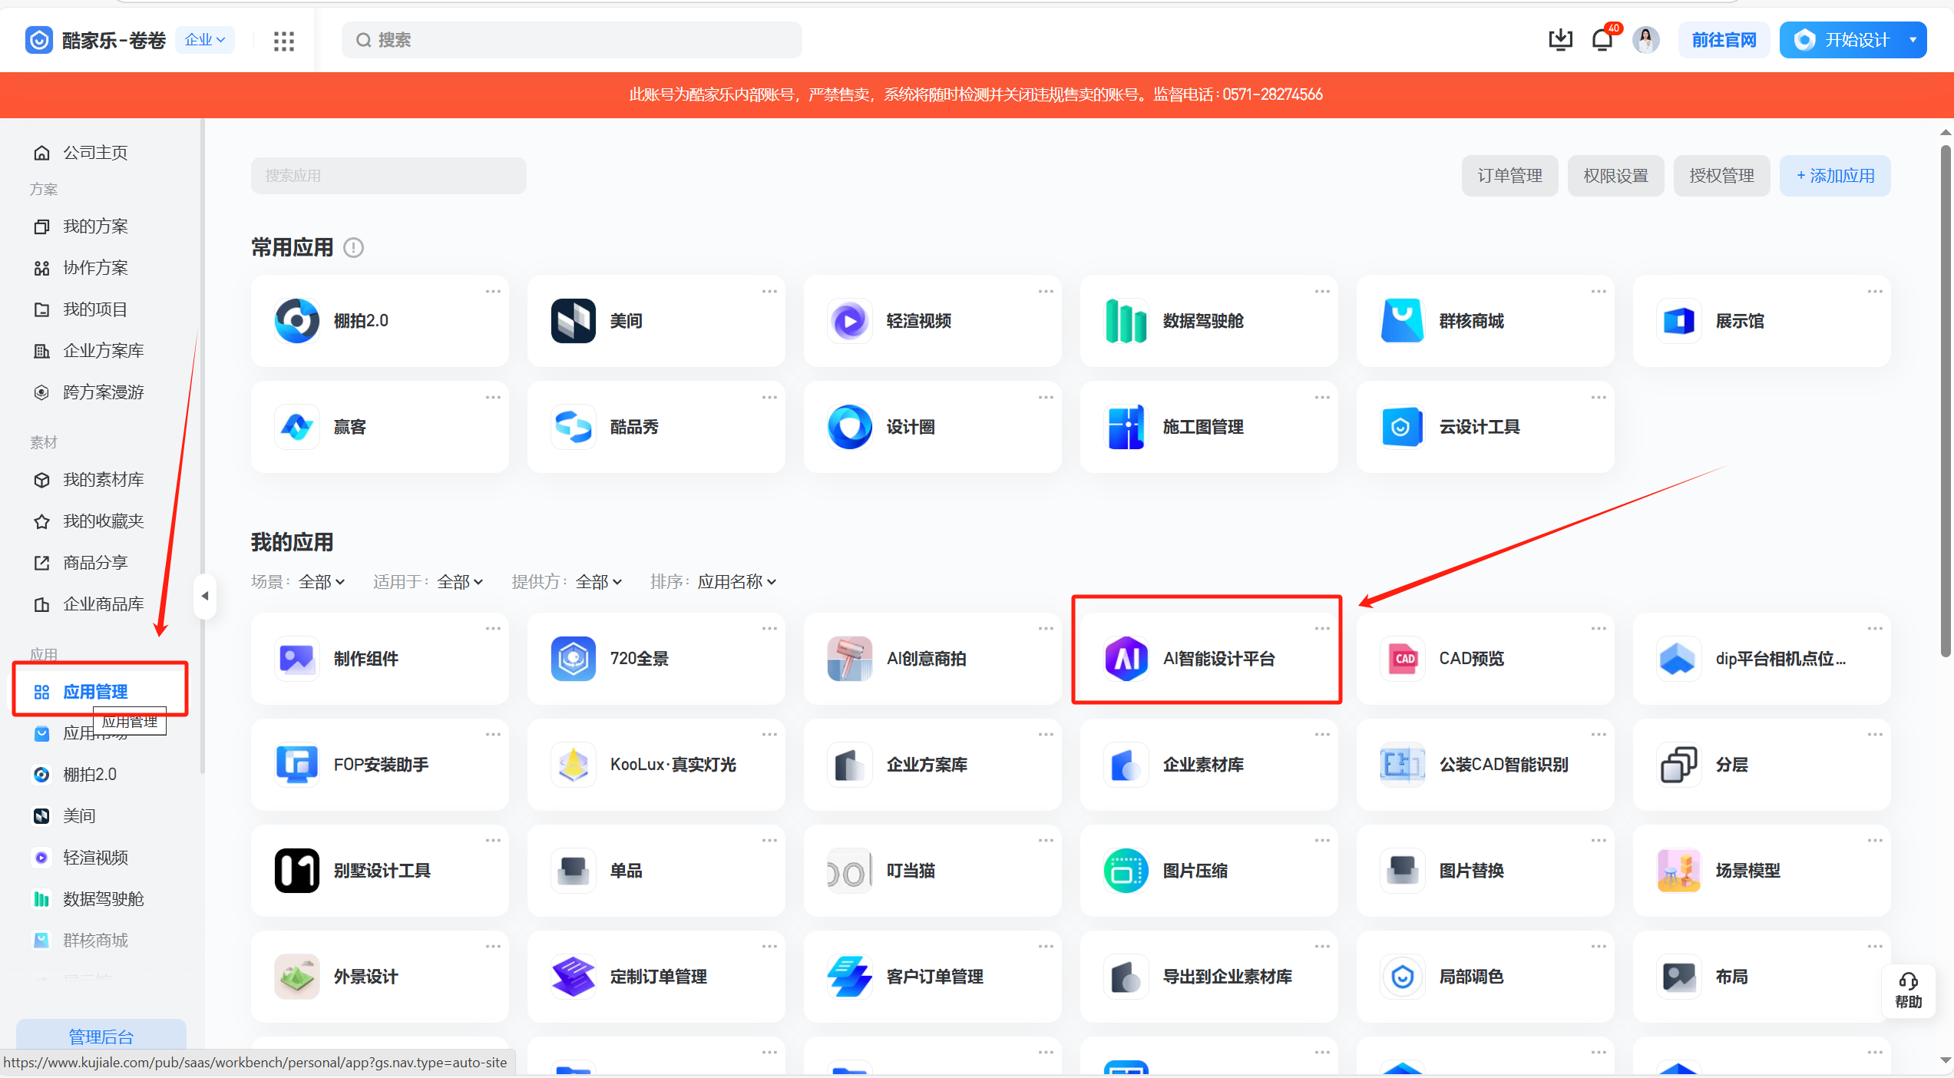Open the 排序 应用名称 dropdown
This screenshot has height=1078, width=1954.
click(736, 582)
